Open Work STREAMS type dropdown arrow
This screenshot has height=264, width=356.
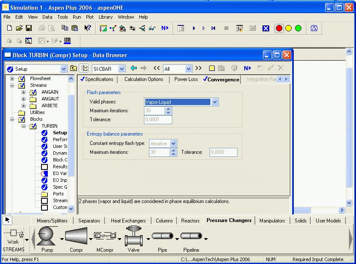[x=27, y=240]
